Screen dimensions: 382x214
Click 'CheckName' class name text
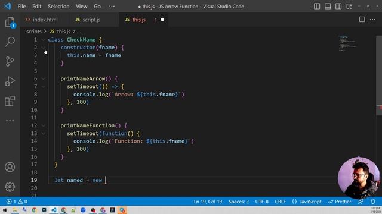pyautogui.click(x=81, y=40)
